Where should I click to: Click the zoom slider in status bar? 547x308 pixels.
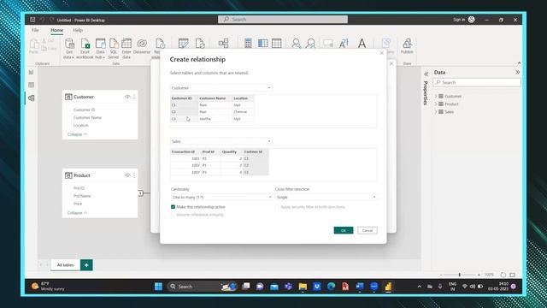(x=460, y=275)
